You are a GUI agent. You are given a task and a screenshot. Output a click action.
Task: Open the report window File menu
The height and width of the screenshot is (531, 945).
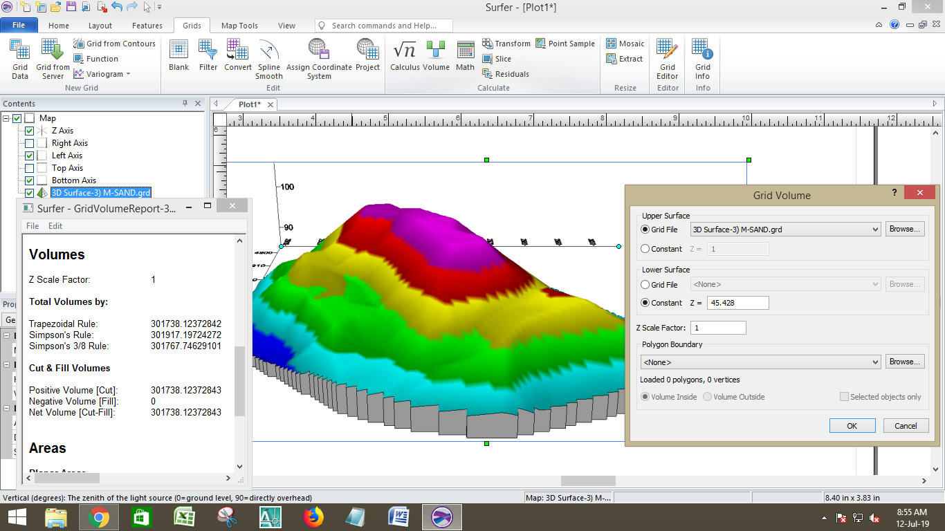point(33,226)
